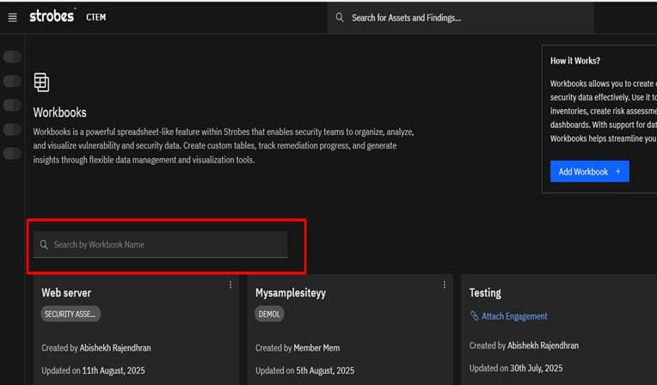
Task: Click the Add Workbook button
Action: tap(590, 171)
